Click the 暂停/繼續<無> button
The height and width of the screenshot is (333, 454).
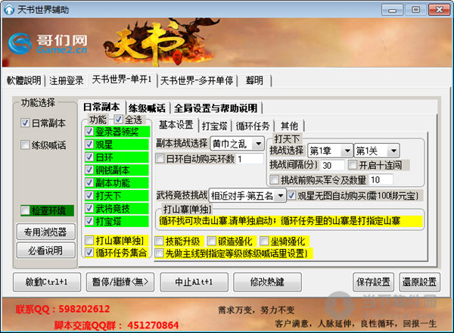[120, 282]
